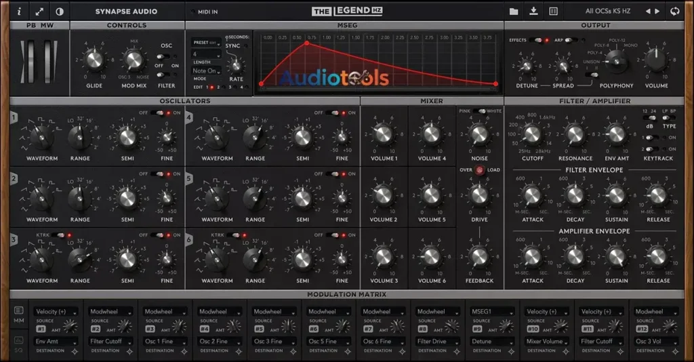Select oscillator 1 number tab
The width and height of the screenshot is (694, 362).
click(x=14, y=118)
